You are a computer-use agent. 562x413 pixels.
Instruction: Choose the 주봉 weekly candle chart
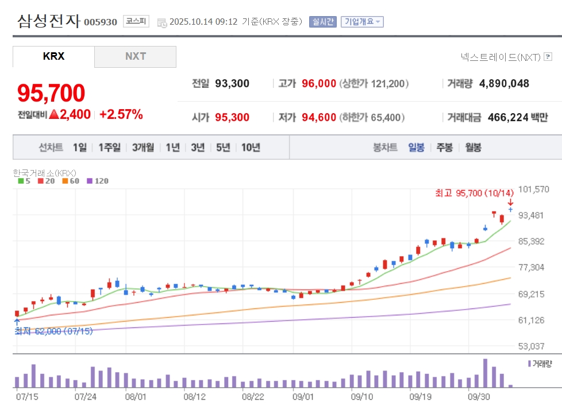(444, 148)
